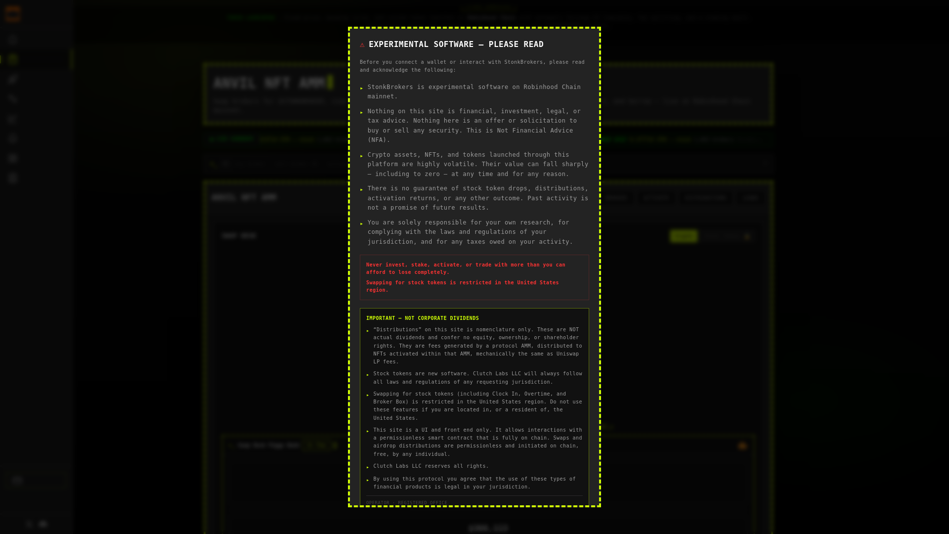Screen dimensions: 949x534
Task: Click the 'IMPORTANT — NOT CORPORATE DIVIDENDS' heading
Action: (x=423, y=318)
